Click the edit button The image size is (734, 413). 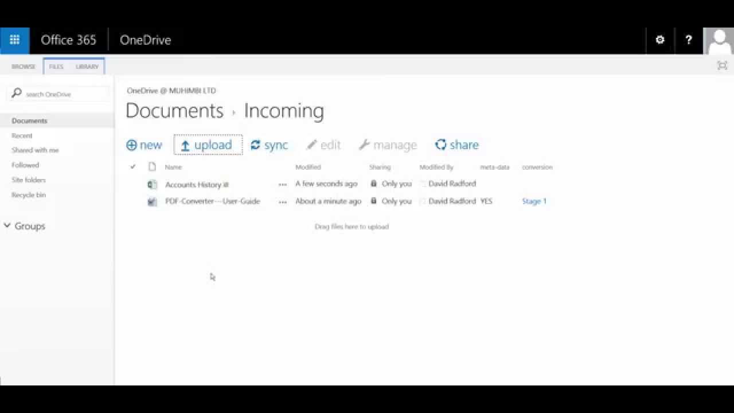tap(323, 145)
